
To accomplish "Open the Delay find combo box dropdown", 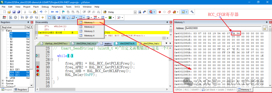I will point(135,12).
